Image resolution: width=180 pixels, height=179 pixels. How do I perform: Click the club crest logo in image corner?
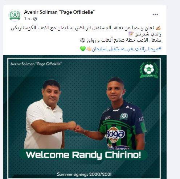[x=149, y=70]
